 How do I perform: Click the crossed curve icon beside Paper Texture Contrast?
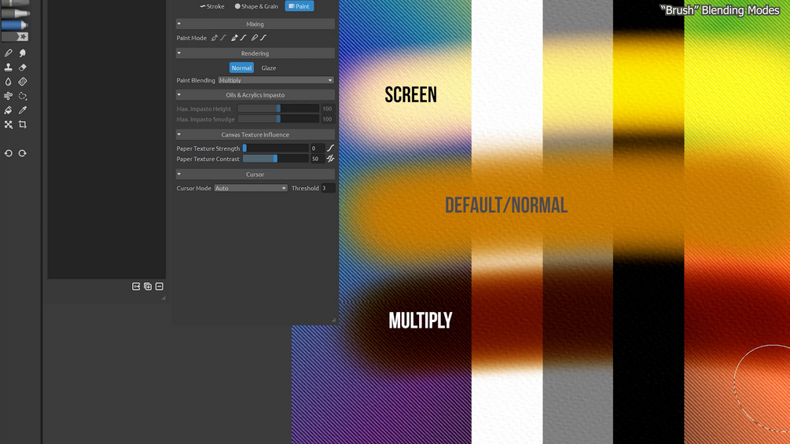pos(330,159)
